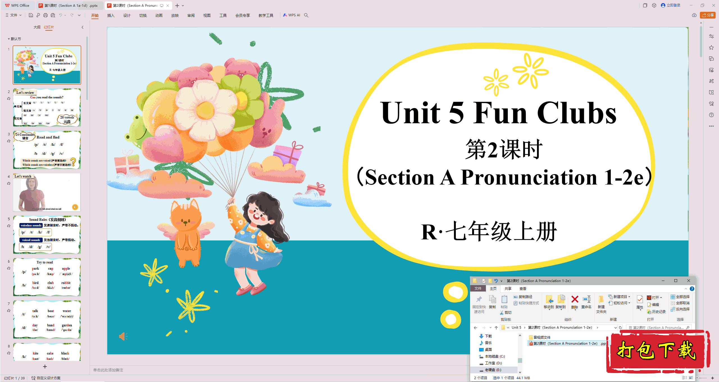Image resolution: width=719 pixels, height=382 pixels.
Task: Collapse the 默认节 section triangle
Action: pos(9,39)
